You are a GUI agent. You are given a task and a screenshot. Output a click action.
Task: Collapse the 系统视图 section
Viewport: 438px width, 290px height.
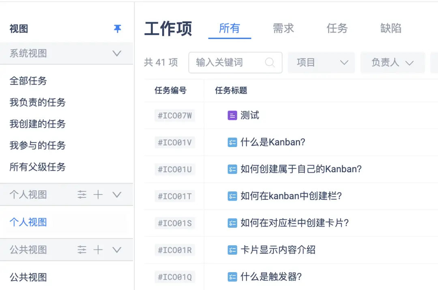117,53
